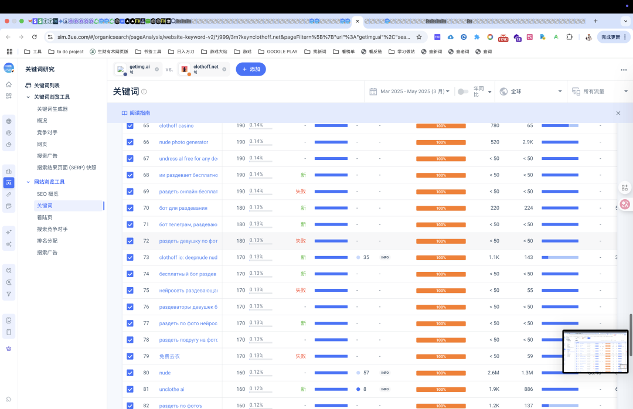Remove getimg.ai domain with its x icon
The width and height of the screenshot is (633, 409).
pyautogui.click(x=156, y=70)
